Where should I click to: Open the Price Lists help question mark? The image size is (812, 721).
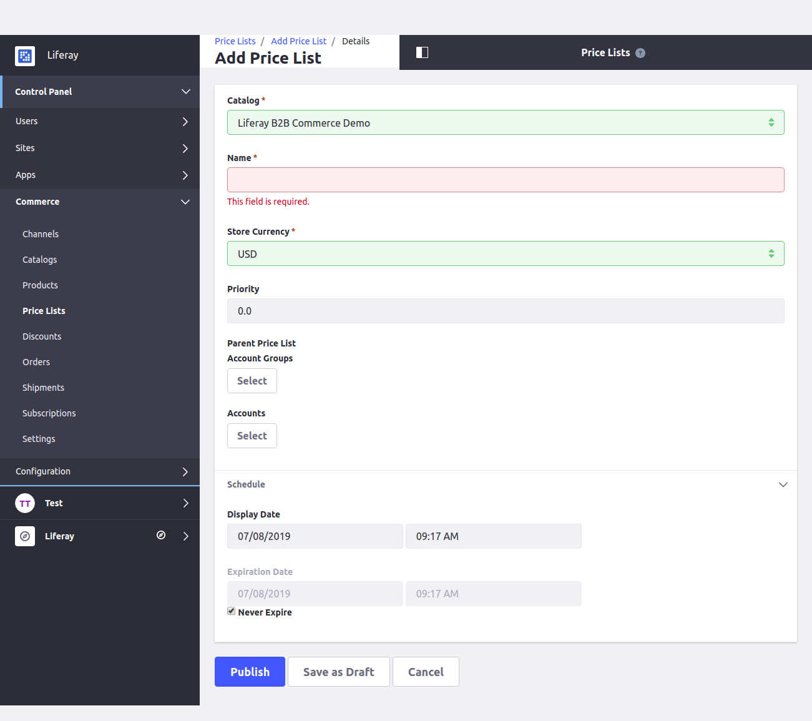click(640, 53)
